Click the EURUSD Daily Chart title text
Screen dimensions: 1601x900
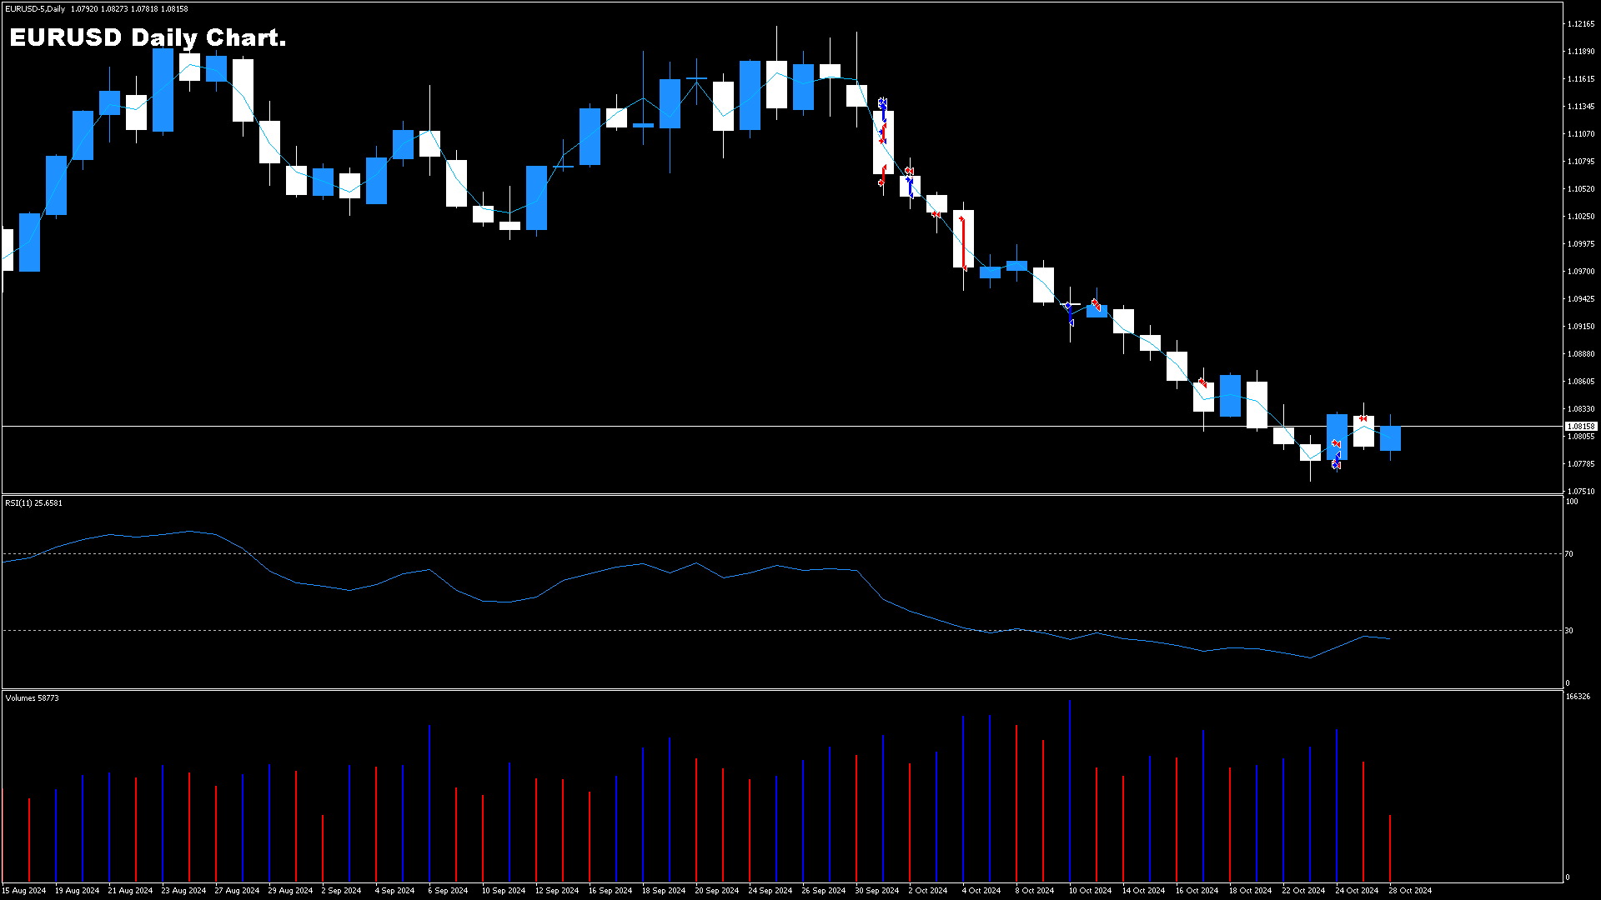click(148, 37)
